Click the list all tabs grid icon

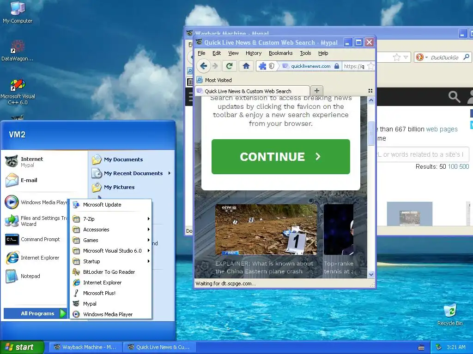click(370, 91)
